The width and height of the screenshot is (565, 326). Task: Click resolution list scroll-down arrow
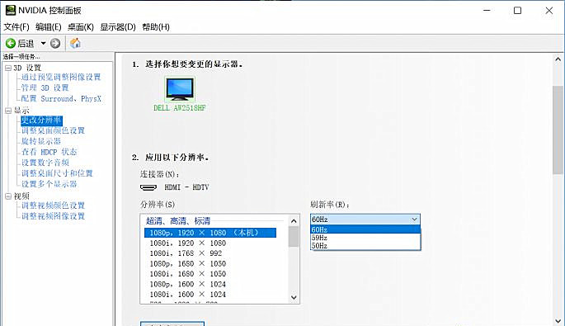tap(294, 297)
